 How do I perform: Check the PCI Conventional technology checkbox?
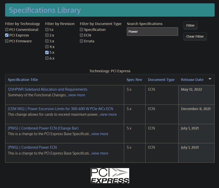pos(7,30)
